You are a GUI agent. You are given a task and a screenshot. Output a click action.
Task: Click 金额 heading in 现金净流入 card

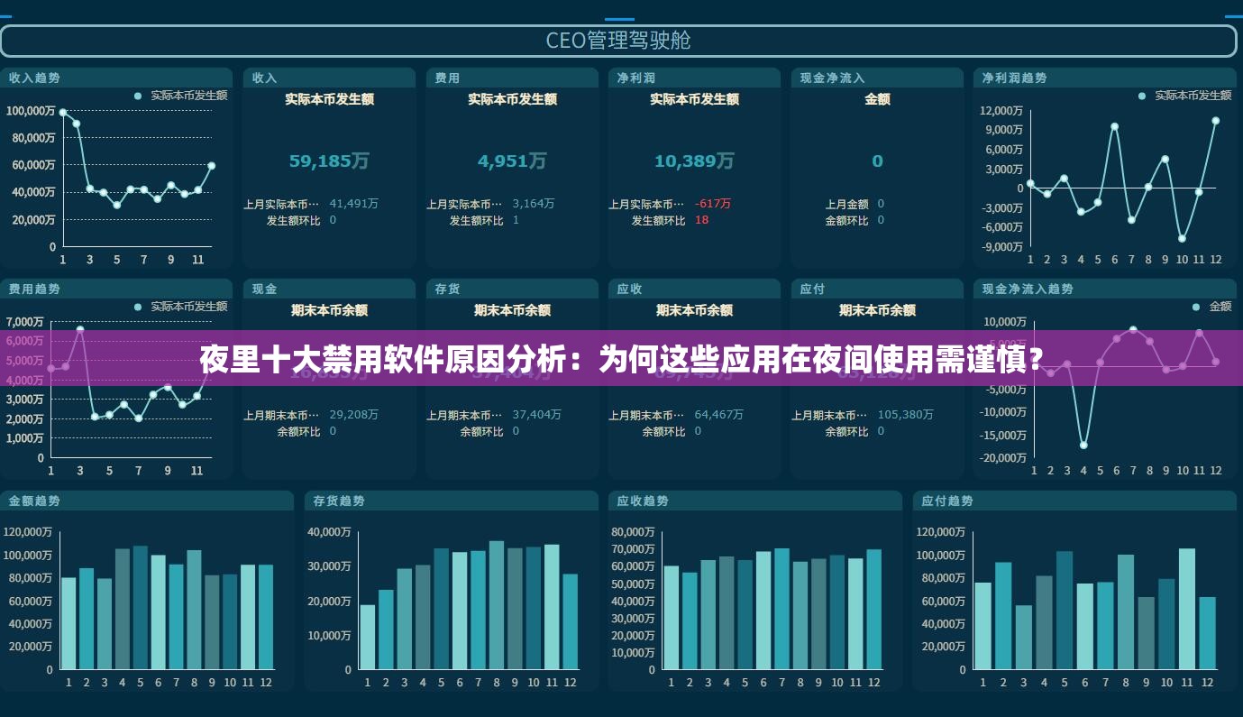(x=877, y=99)
